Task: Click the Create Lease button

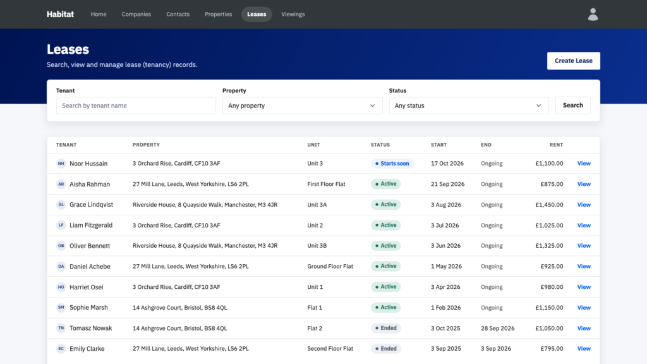Action: [574, 61]
